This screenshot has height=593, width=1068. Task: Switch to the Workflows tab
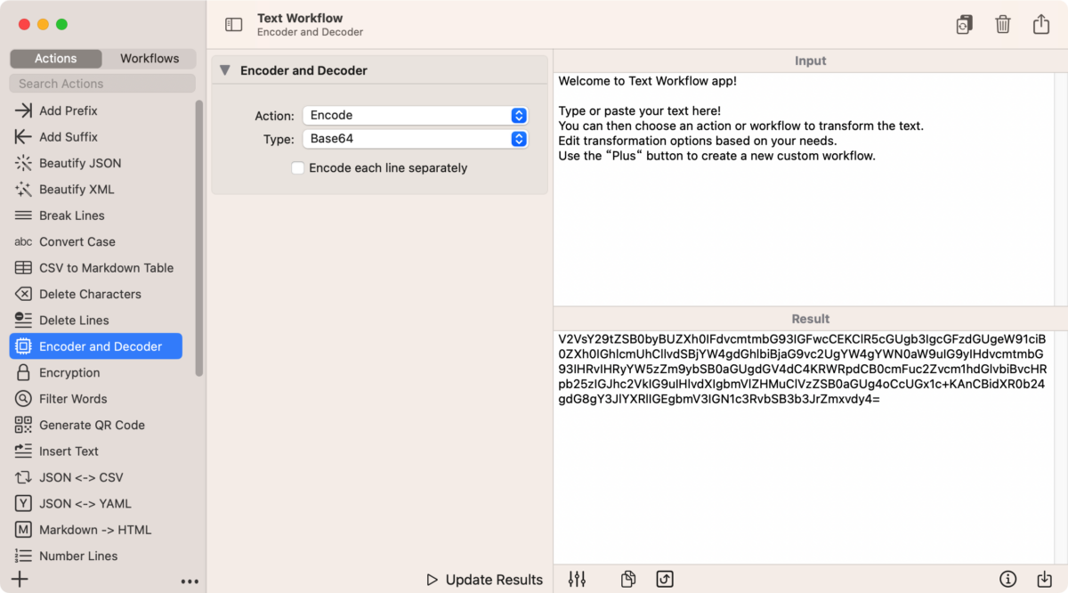pos(150,59)
